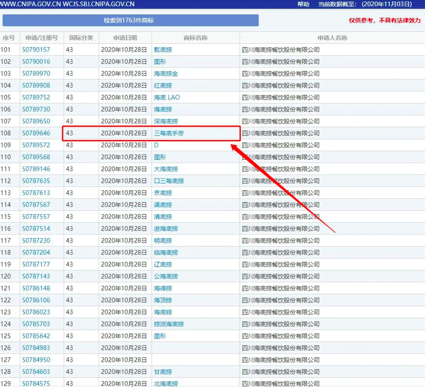Screen dimensions: 425x387
Task: Open application number 50784983
Action: tap(36, 348)
